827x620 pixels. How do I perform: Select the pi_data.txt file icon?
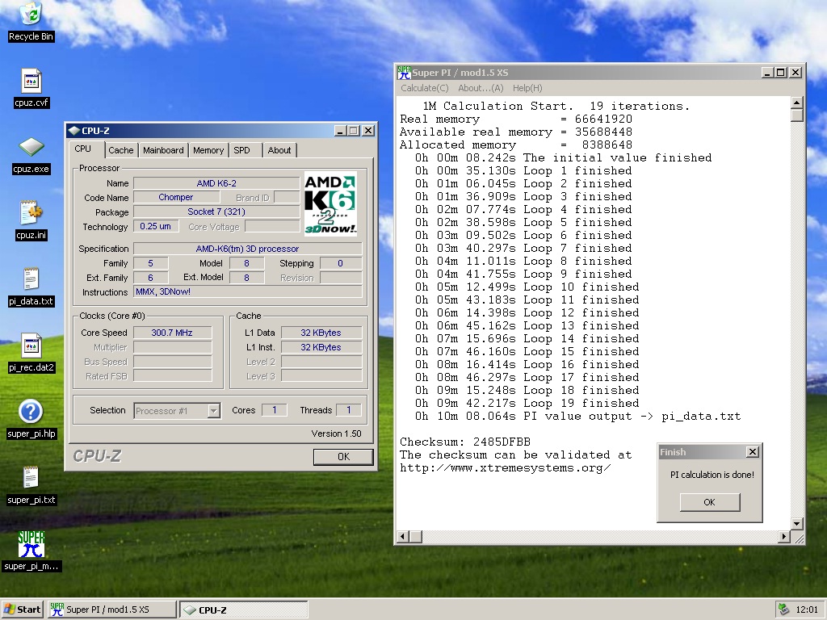pos(31,287)
